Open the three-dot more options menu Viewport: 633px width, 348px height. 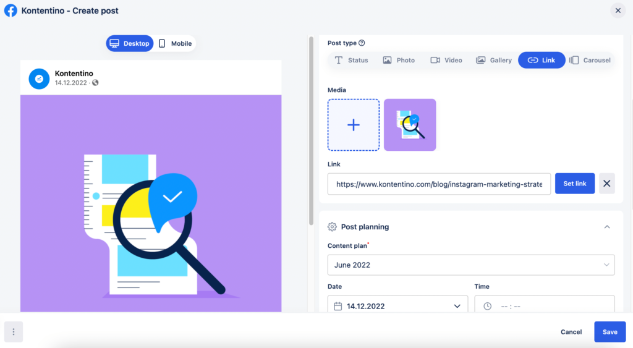(x=14, y=332)
